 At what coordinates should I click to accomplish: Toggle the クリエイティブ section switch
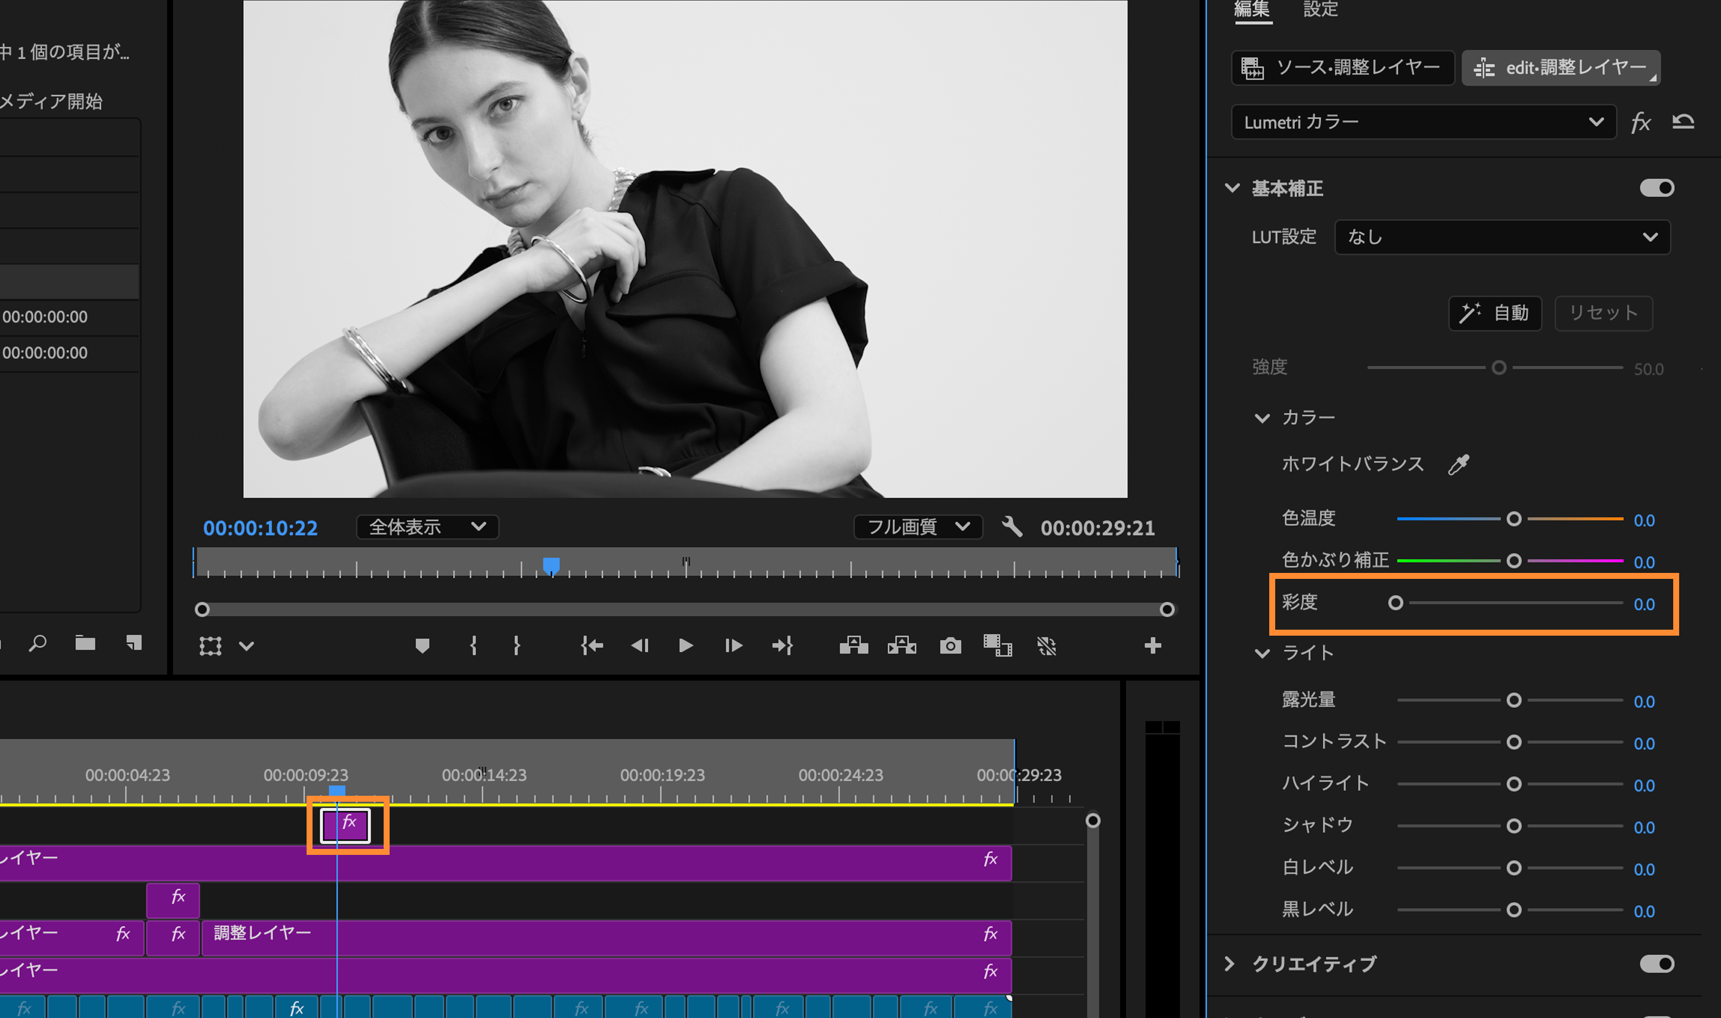coord(1656,964)
